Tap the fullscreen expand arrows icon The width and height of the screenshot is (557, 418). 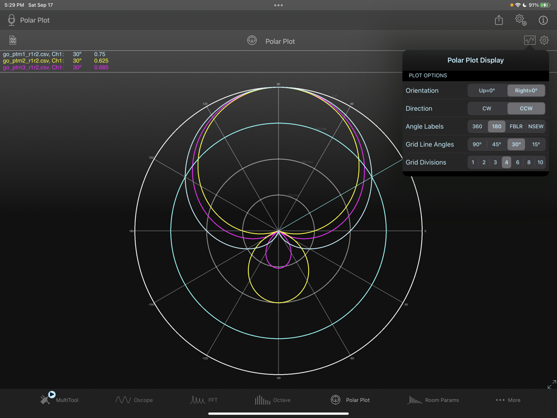point(551,385)
